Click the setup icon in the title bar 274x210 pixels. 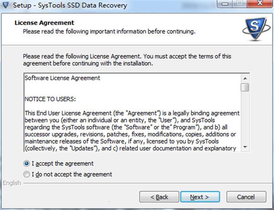[x=6, y=5]
